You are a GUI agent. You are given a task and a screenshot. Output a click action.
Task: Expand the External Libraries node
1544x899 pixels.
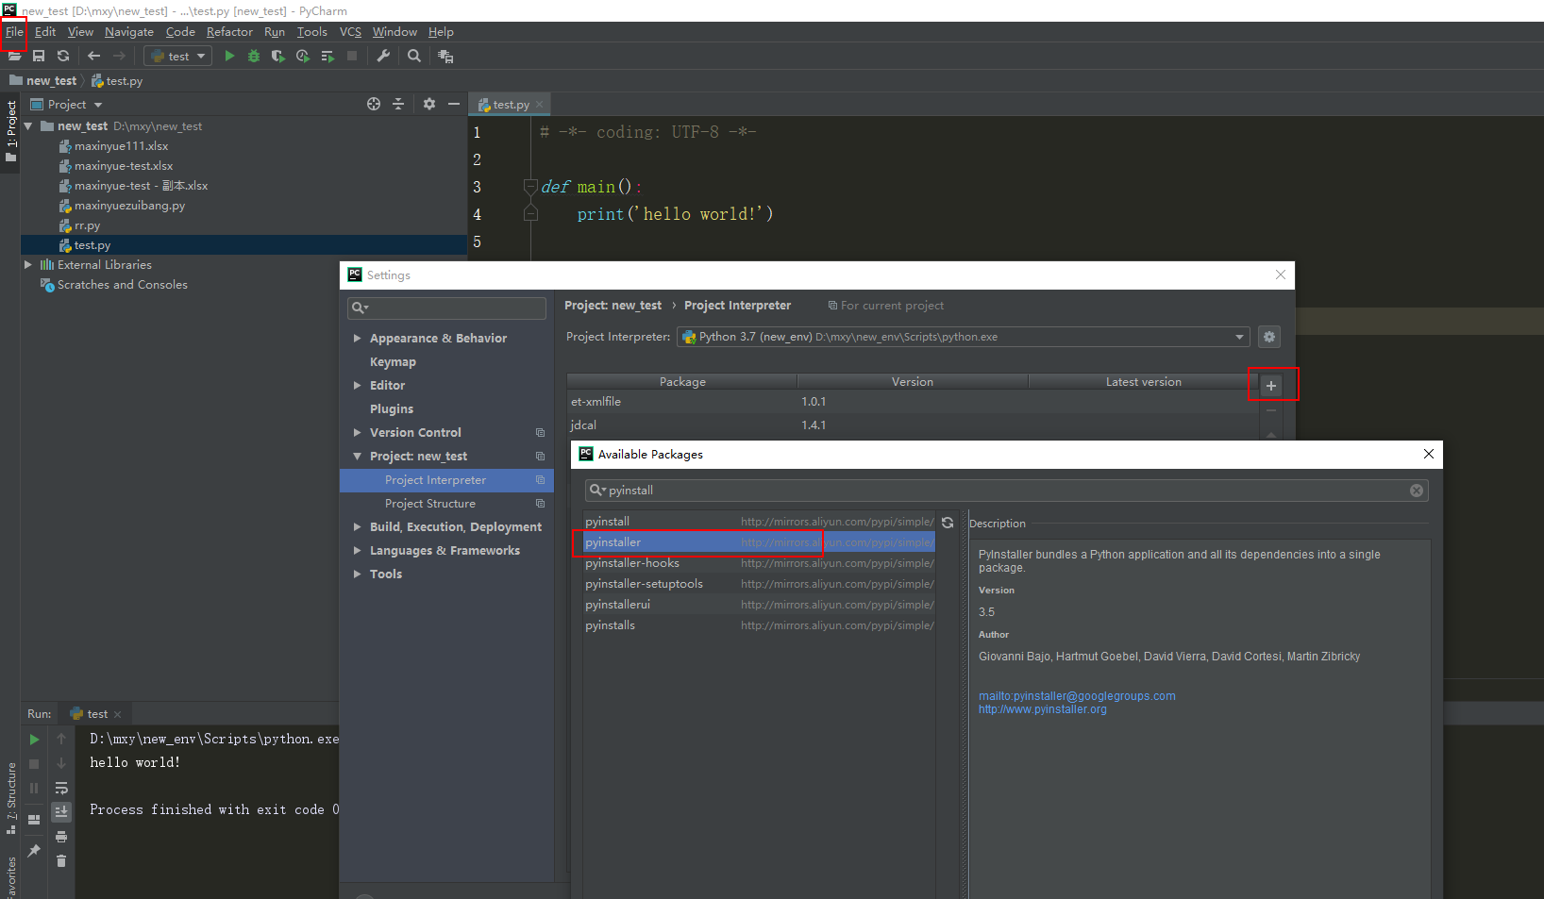click(28, 265)
